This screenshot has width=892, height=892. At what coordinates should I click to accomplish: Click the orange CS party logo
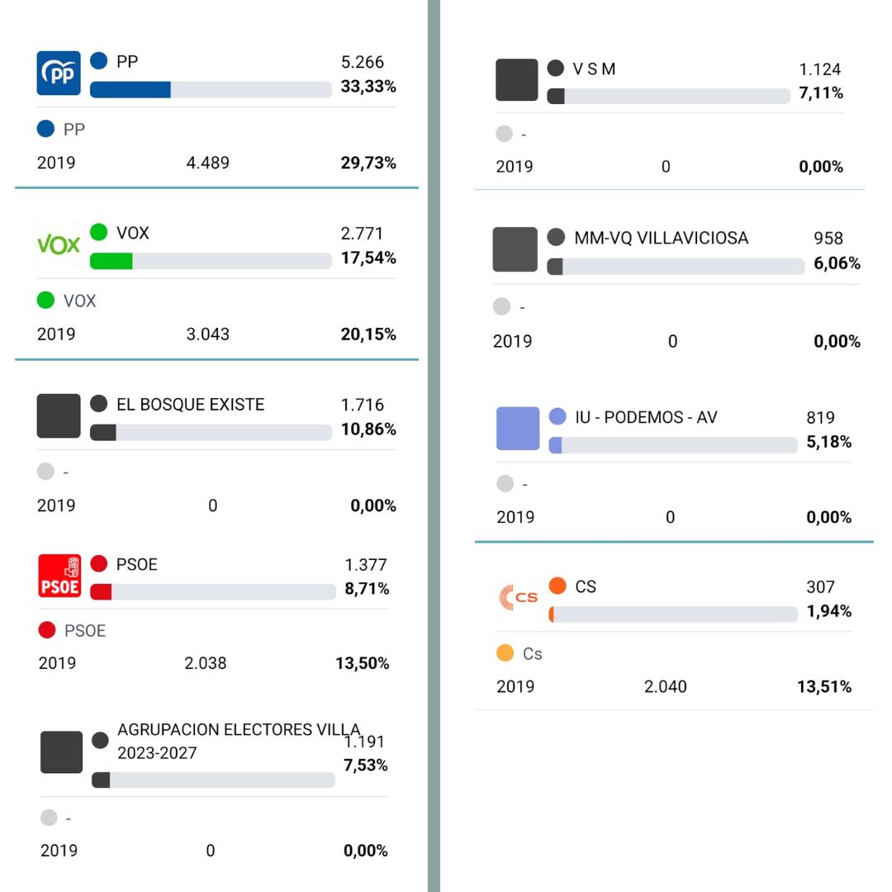click(518, 598)
